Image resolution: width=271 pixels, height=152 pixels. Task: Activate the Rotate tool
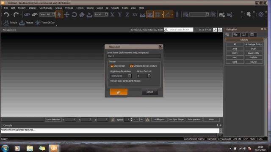coord(75,15)
